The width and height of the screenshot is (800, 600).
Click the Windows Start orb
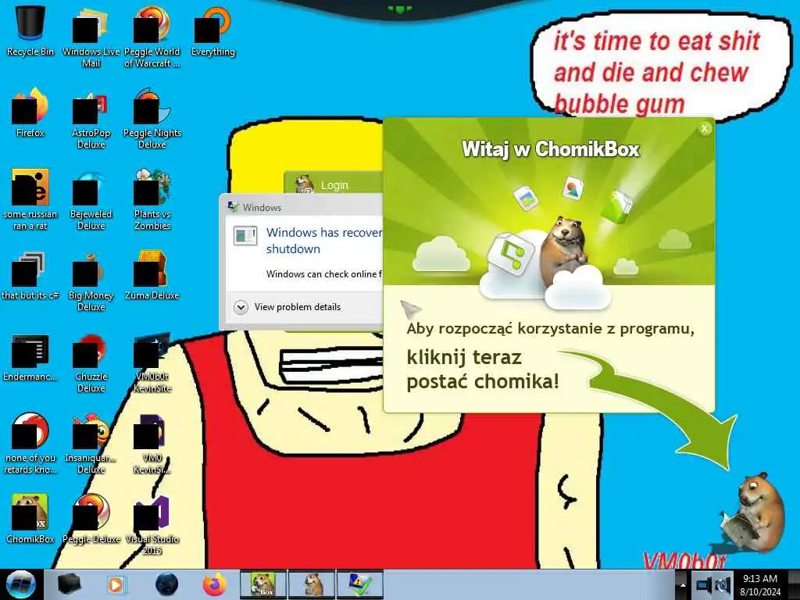(20, 584)
